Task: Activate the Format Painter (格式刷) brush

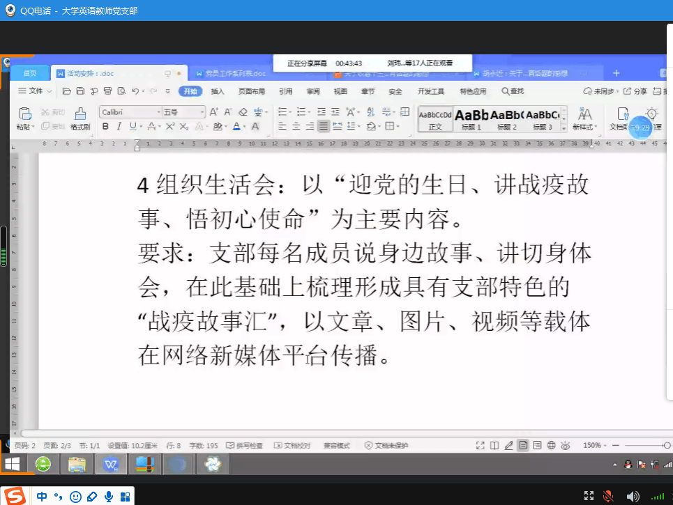Action: click(x=80, y=118)
